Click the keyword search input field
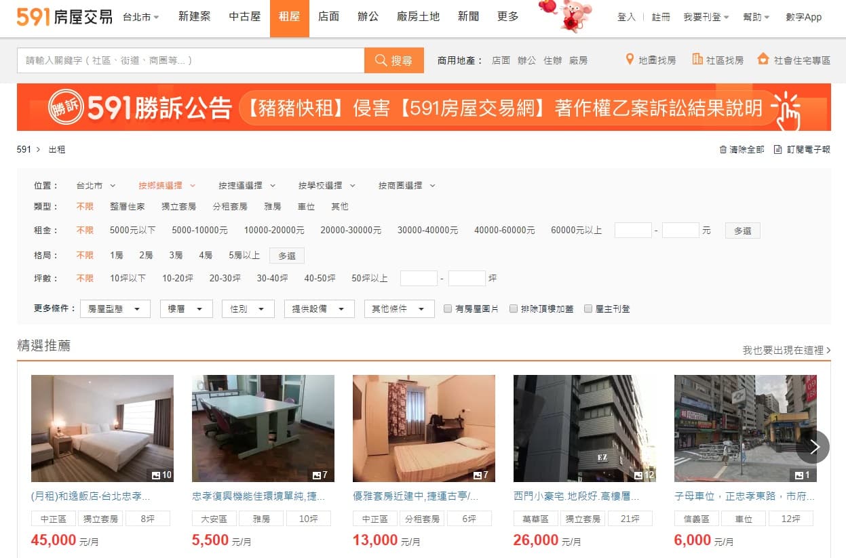 (191, 60)
